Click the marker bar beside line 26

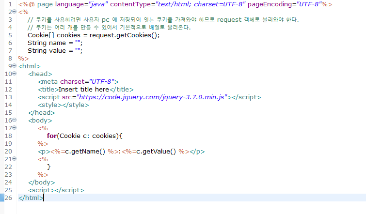(2, 198)
